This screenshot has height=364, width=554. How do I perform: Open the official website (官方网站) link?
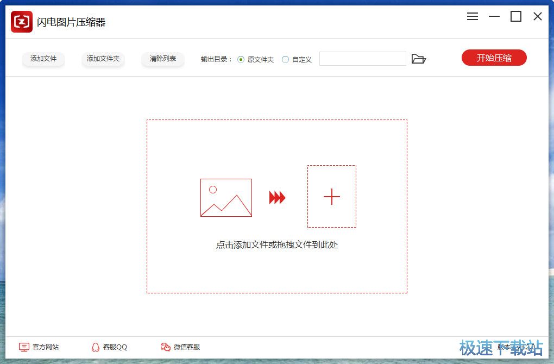[46, 347]
